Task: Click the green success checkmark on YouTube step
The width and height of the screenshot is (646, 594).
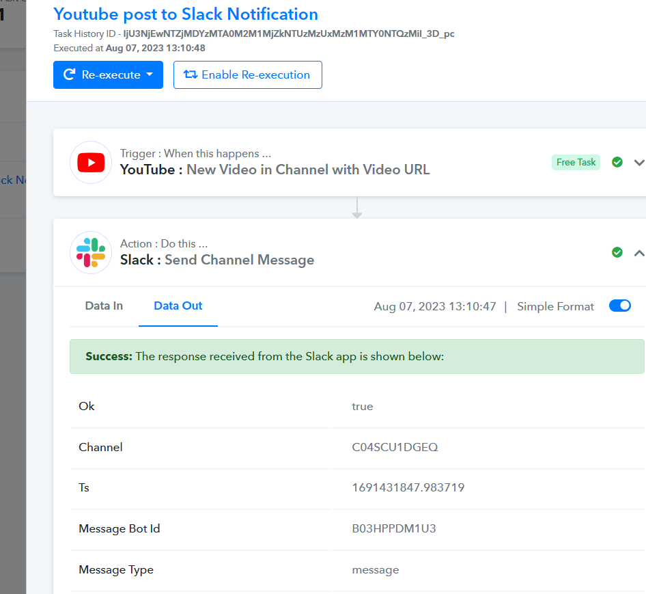Action: 617,162
